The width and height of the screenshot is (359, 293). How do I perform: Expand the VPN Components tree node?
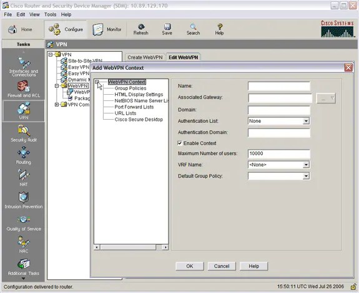pos(57,105)
